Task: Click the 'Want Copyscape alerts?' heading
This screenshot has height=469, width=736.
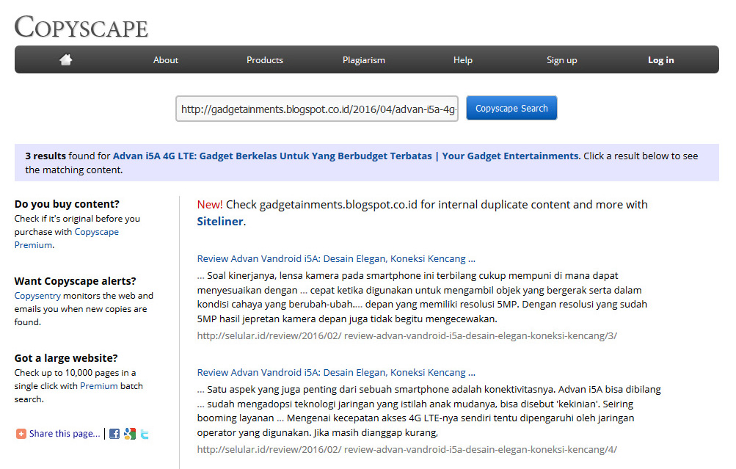Action: (75, 281)
